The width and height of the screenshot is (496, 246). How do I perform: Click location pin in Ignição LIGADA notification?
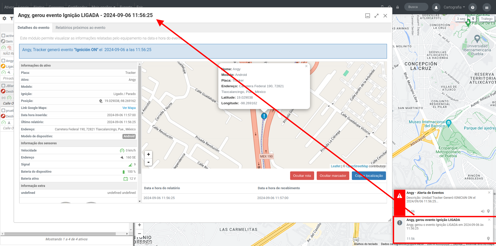[488, 239]
